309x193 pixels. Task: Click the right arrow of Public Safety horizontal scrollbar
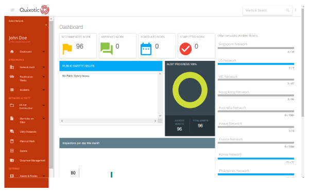point(156,121)
